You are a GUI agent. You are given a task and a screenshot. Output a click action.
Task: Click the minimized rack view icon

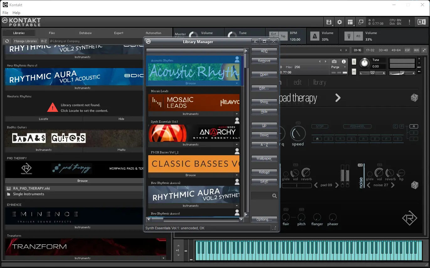pos(361,22)
